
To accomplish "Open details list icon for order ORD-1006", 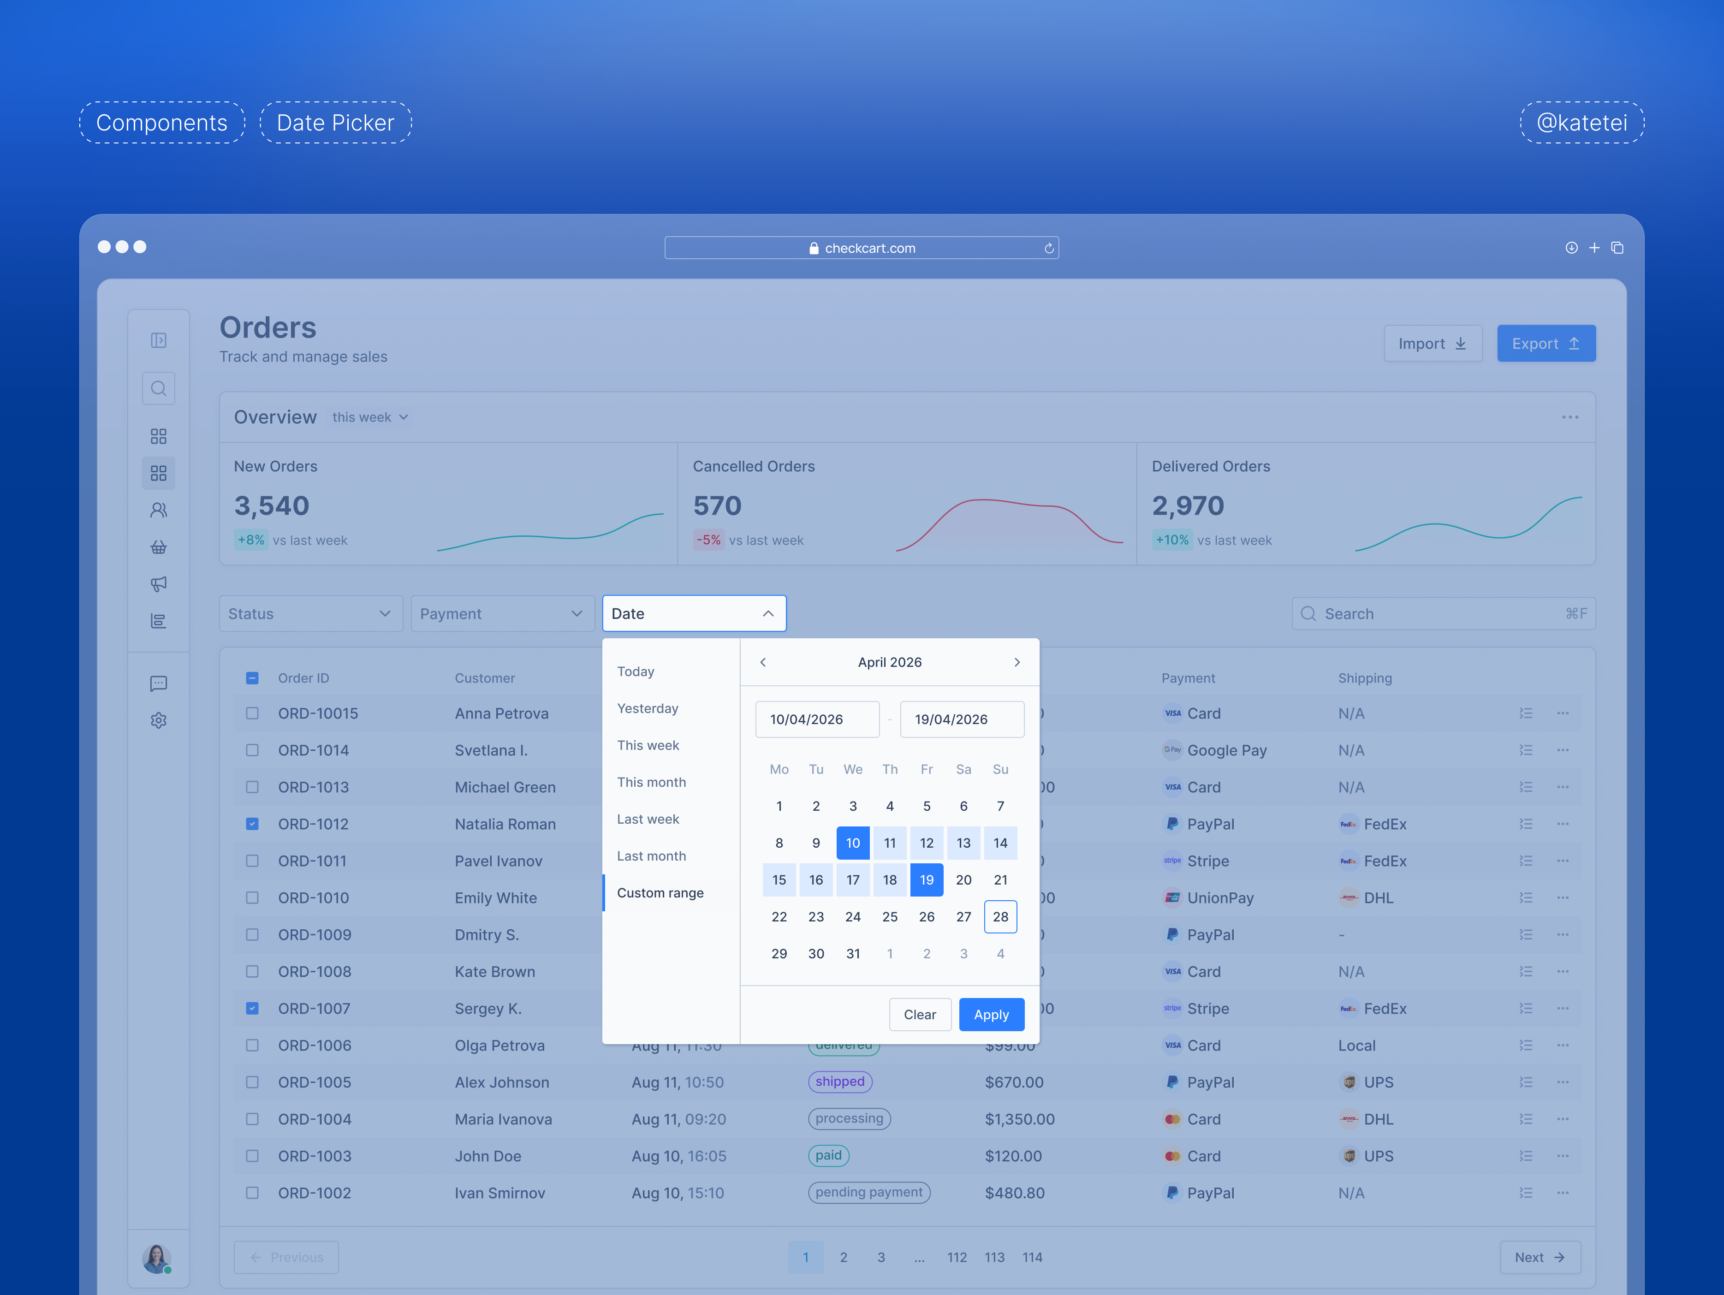I will click(x=1525, y=1046).
